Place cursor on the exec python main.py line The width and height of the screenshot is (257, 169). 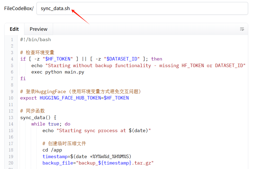click(58, 72)
